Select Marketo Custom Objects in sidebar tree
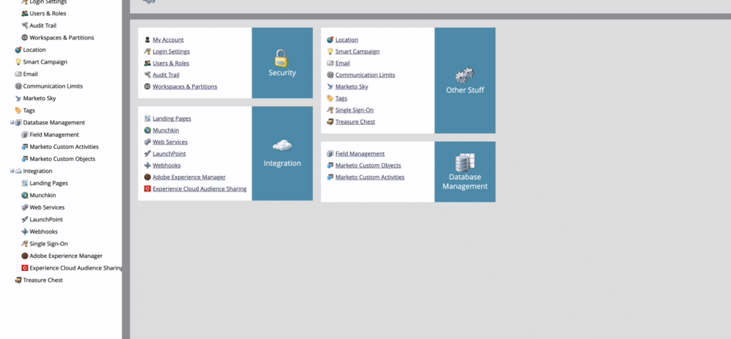The image size is (731, 339). [x=62, y=159]
